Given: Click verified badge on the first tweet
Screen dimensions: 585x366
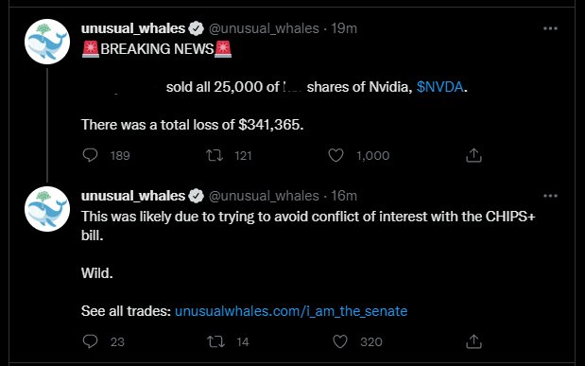Looking at the screenshot, I should [x=197, y=28].
